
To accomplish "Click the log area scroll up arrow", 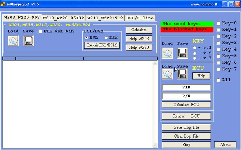I will [155, 63].
